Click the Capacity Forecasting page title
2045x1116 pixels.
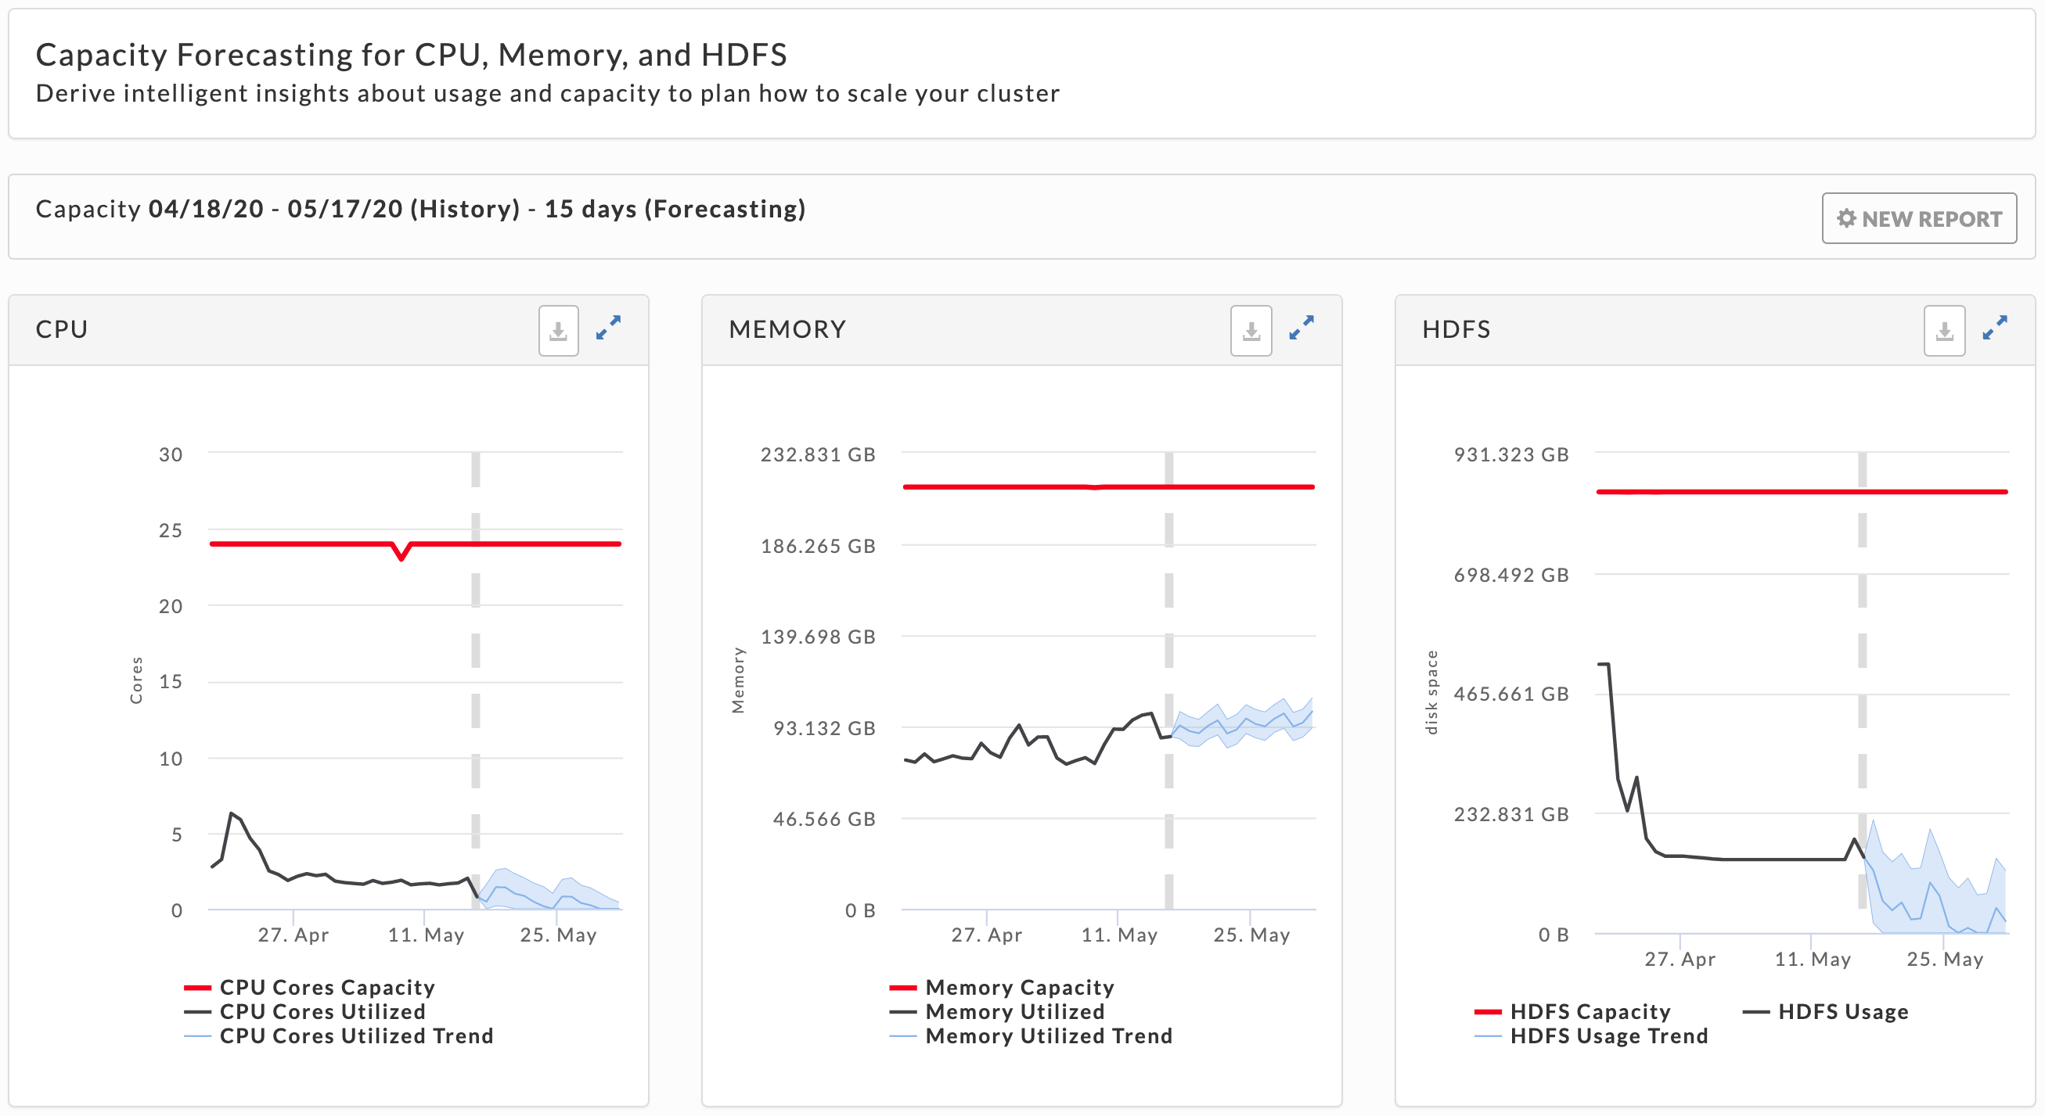pyautogui.click(x=411, y=55)
